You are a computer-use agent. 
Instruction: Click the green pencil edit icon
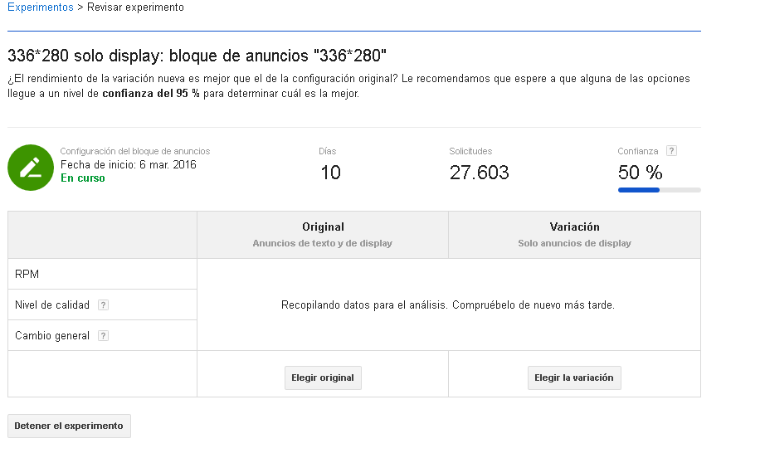point(31,168)
